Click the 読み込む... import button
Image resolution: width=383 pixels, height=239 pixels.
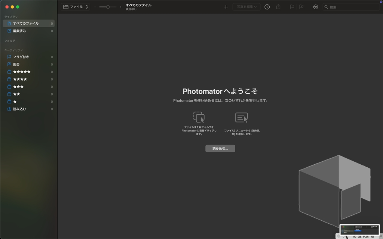coord(220,149)
